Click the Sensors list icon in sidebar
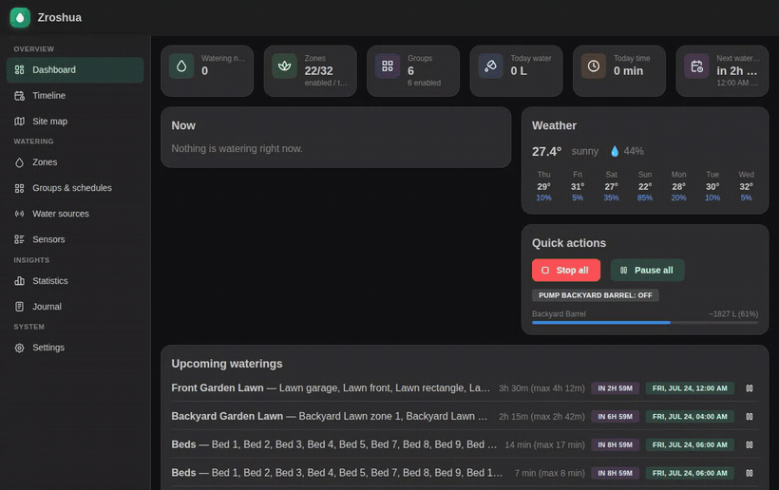Viewport: 779px width, 490px height. click(19, 239)
